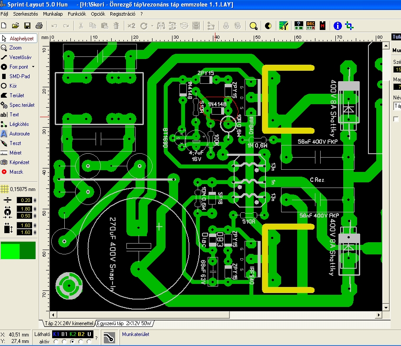
Task: Open the DRC design rule check icon
Action: point(311,26)
